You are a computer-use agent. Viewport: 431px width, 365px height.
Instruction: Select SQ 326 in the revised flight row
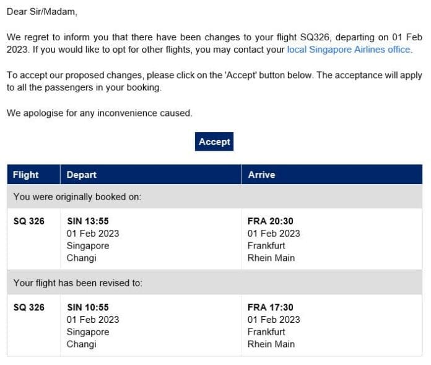coord(29,307)
